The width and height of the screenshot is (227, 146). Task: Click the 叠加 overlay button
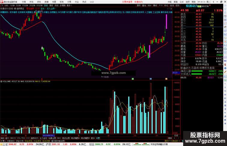coord(144,5)
